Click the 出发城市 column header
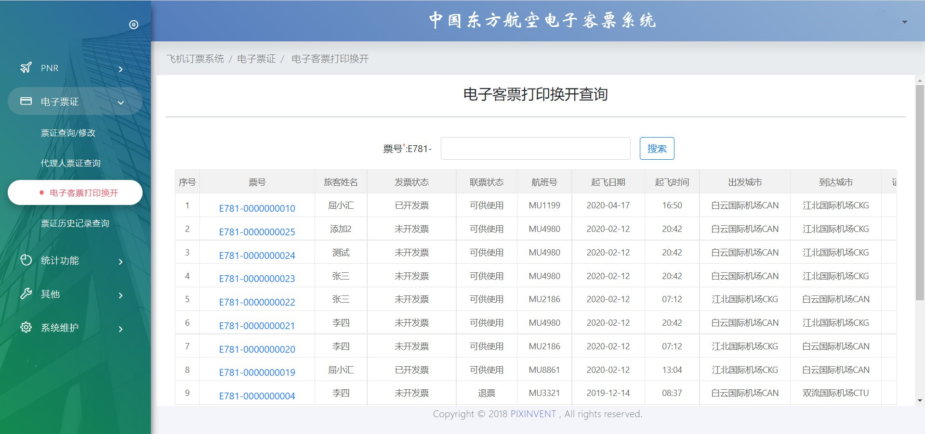Image resolution: width=925 pixels, height=434 pixels. click(745, 182)
